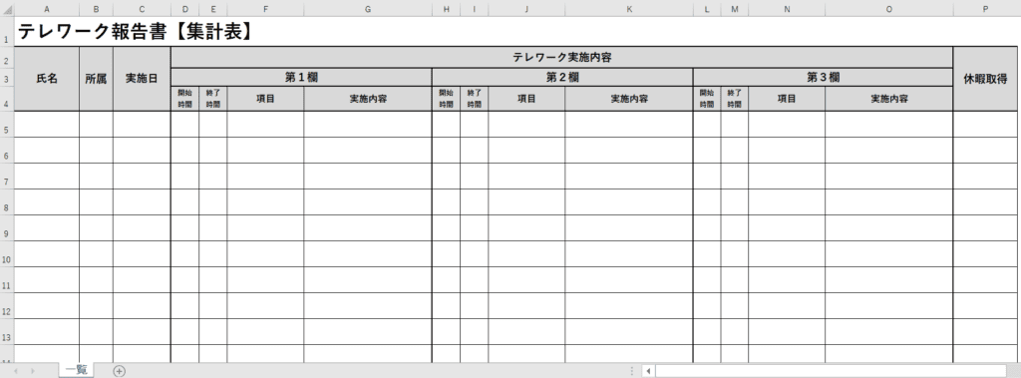Click the テレワーク報告書【集計表】 title cell
The image size is (1021, 378).
point(136,31)
